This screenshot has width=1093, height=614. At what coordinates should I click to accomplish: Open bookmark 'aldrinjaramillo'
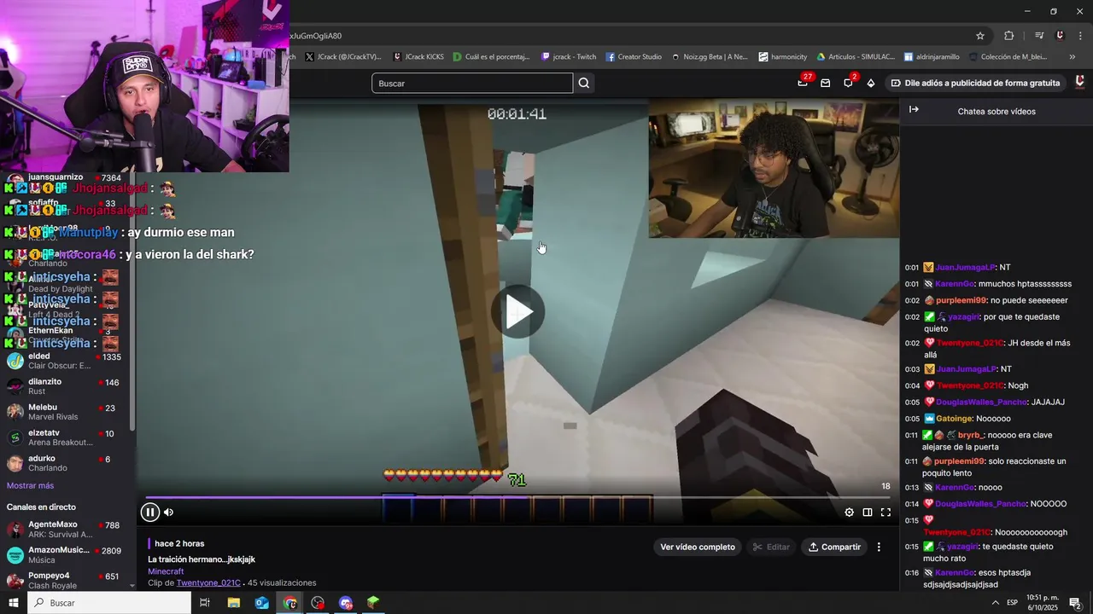pyautogui.click(x=932, y=57)
